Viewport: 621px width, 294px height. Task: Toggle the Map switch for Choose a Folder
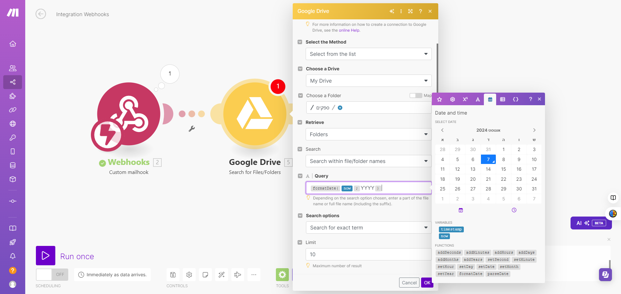tap(416, 96)
